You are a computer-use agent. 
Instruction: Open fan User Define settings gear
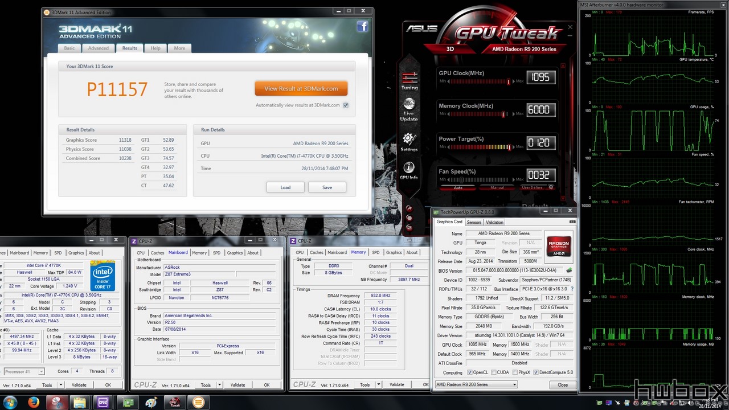tap(551, 187)
